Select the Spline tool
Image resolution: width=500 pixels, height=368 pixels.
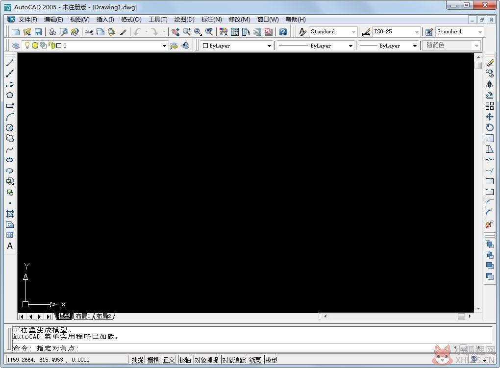tap(10, 149)
